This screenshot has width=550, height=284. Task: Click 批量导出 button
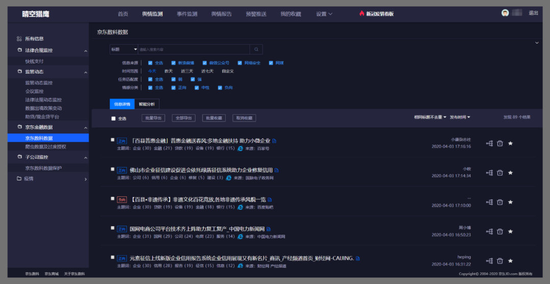point(153,118)
